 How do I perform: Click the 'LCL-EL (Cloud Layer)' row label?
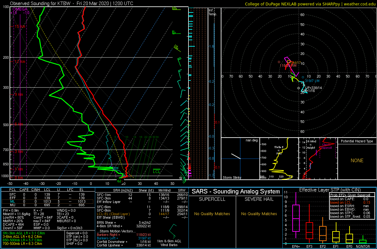113,214
